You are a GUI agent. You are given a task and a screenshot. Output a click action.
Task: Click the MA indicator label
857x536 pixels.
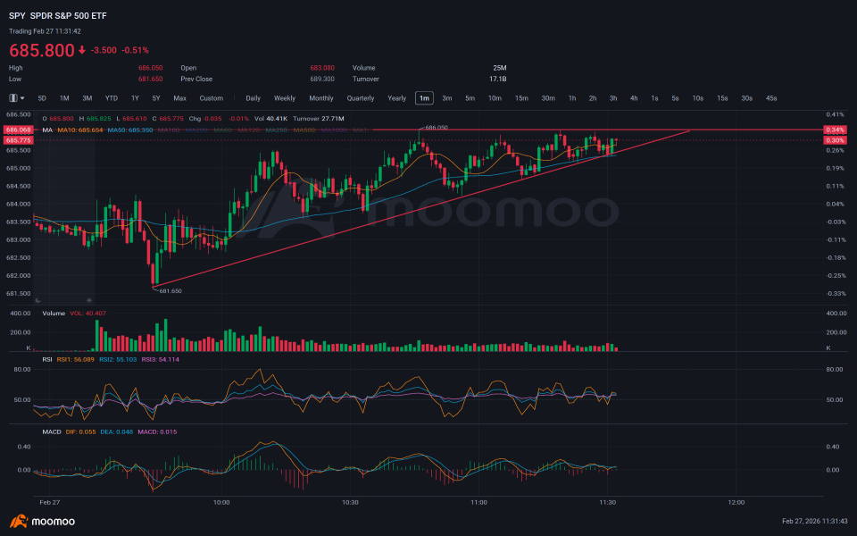(47, 130)
